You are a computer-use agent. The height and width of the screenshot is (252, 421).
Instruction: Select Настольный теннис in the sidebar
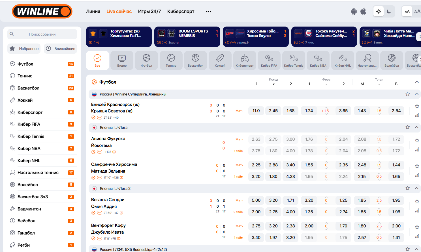coord(42,173)
